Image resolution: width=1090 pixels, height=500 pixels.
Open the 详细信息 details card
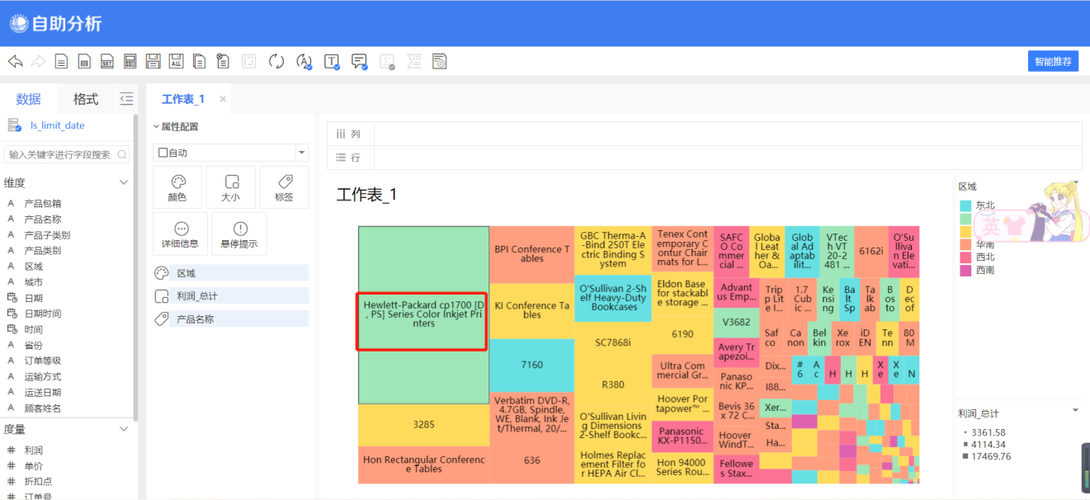180,233
